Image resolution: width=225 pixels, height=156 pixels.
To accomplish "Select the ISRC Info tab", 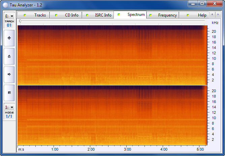I will click(x=98, y=15).
